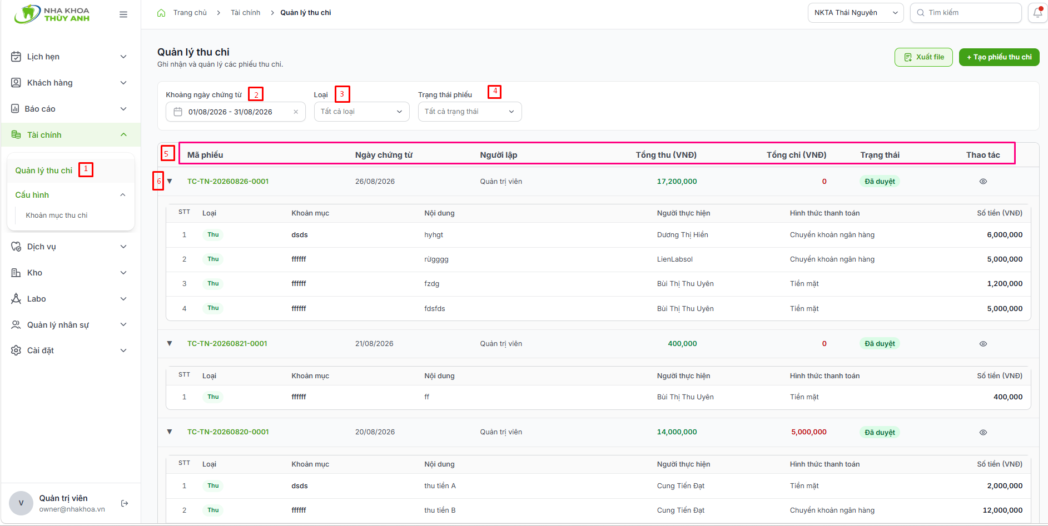Image resolution: width=1048 pixels, height=526 pixels.
Task: View voucher TC-TN-20260820-0001 with the eye icon
Action: (983, 433)
